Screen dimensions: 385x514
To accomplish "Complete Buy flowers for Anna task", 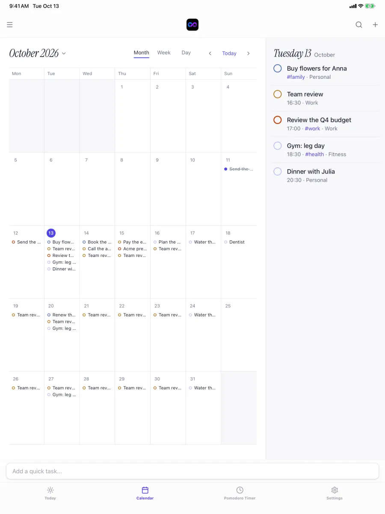I will click(x=278, y=69).
